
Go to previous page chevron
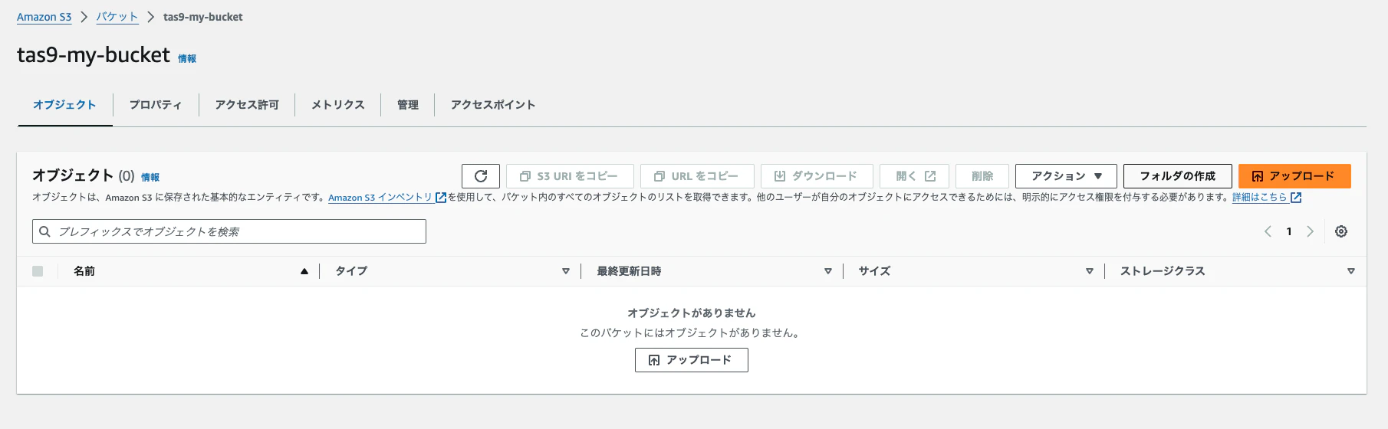pyautogui.click(x=1268, y=231)
